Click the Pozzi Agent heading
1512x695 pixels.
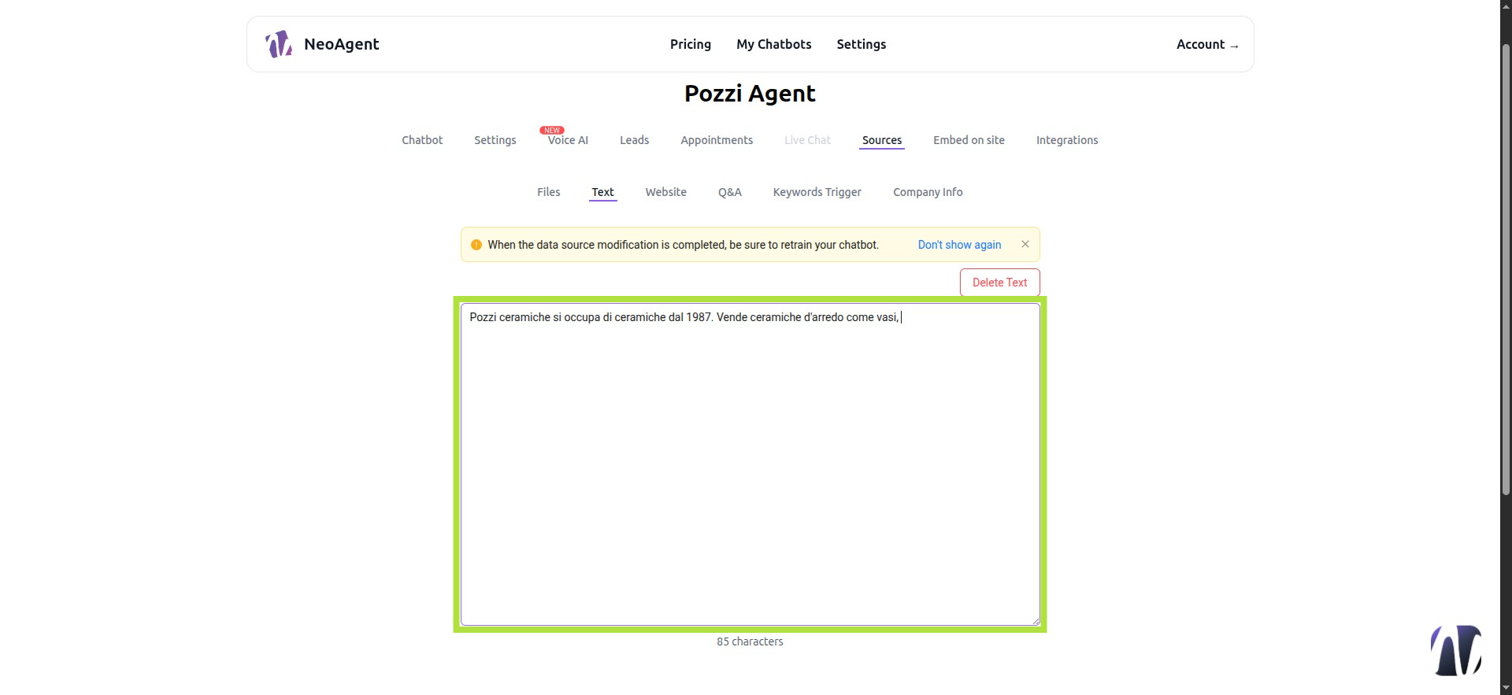pyautogui.click(x=750, y=94)
